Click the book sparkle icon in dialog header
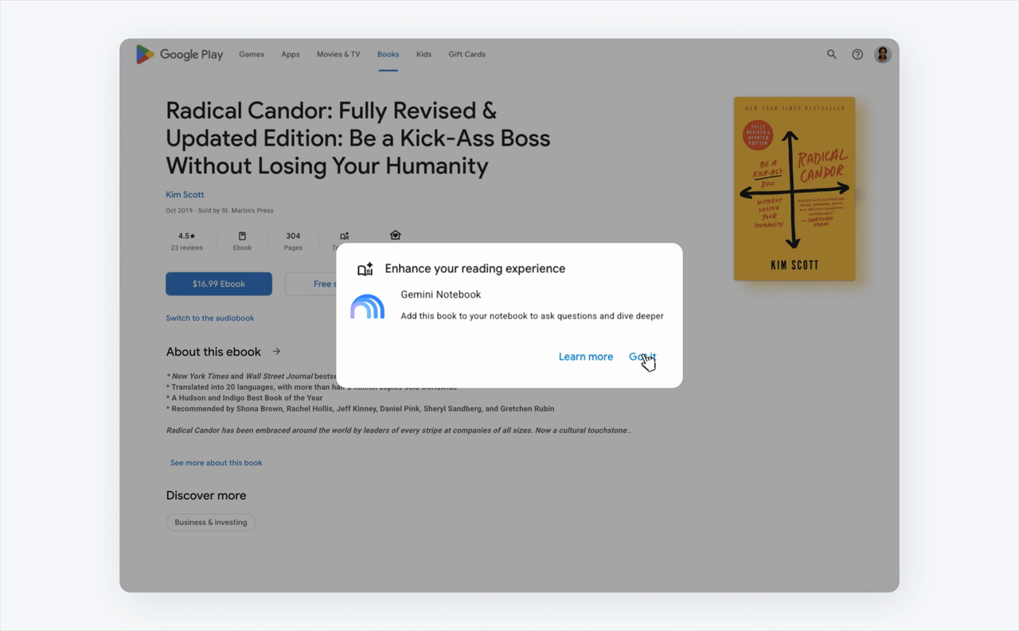Viewport: 1019px width, 631px height. coord(365,269)
